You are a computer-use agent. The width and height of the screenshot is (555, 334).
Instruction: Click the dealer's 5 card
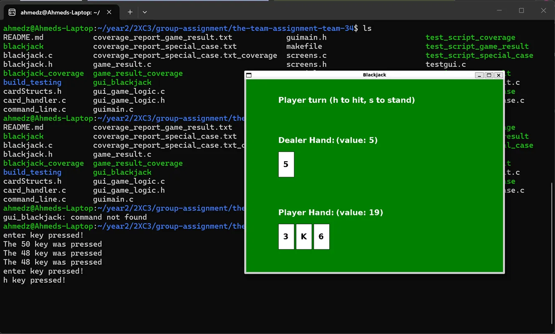[x=286, y=164]
